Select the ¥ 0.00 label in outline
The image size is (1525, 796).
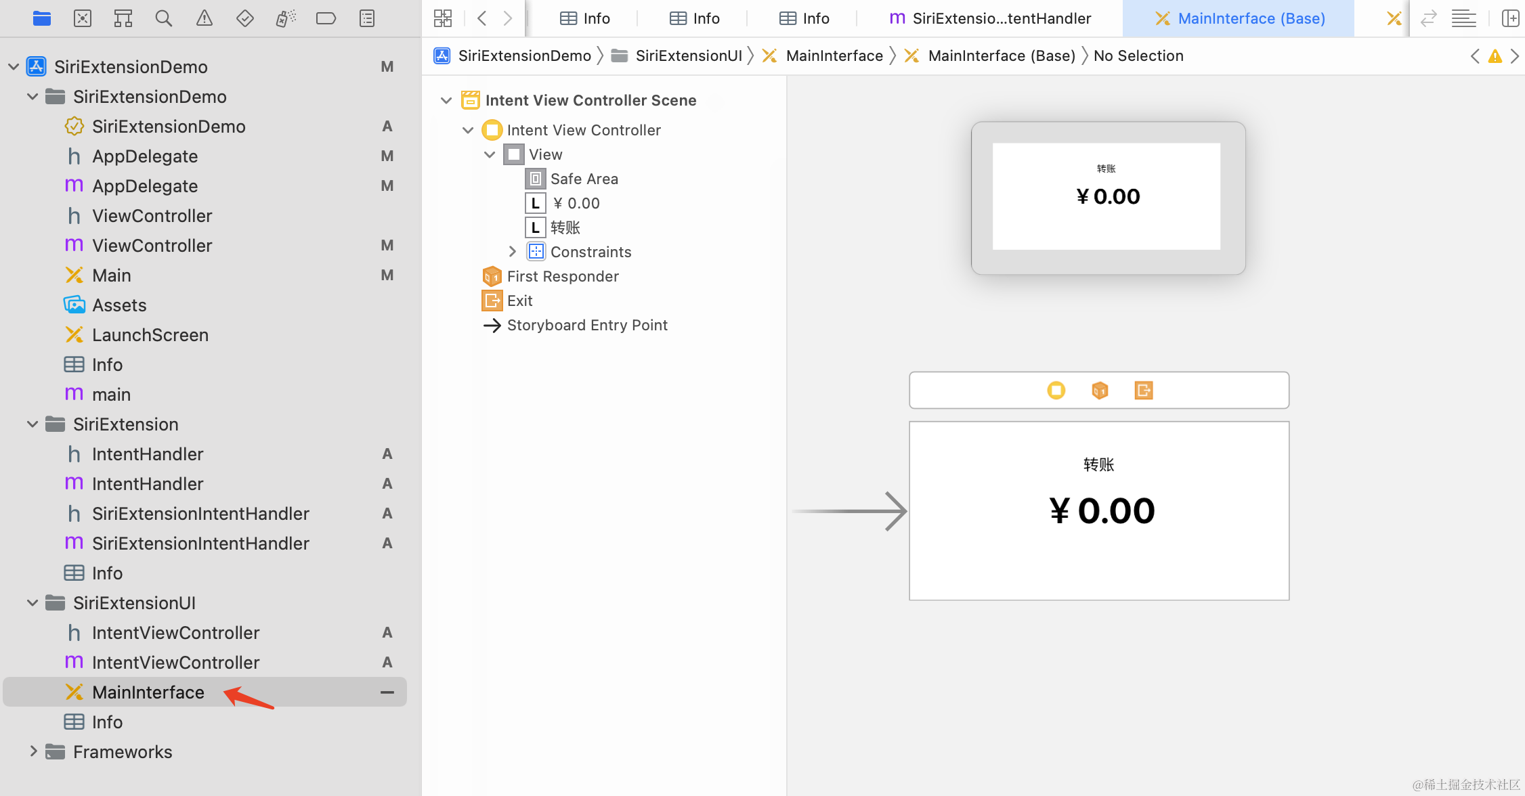pos(576,203)
